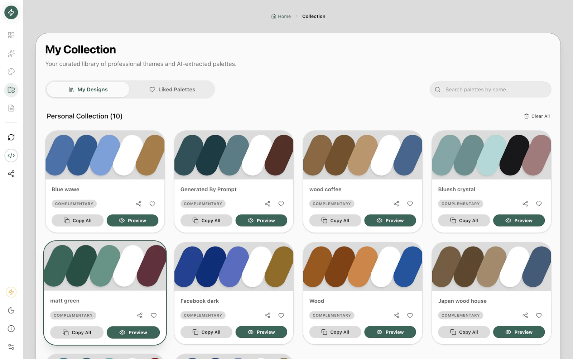The image size is (573, 359).
Task: Share the Blue wawe palette
Action: click(139, 204)
